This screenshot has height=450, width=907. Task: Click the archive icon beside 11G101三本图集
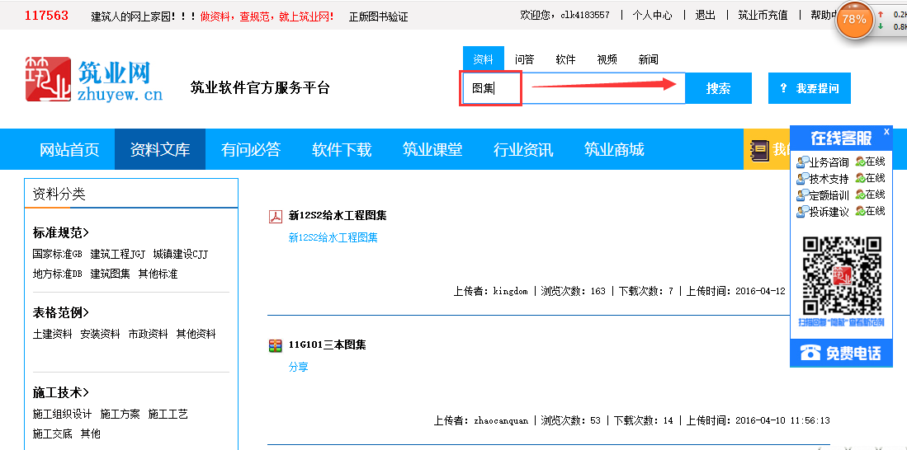pos(276,345)
